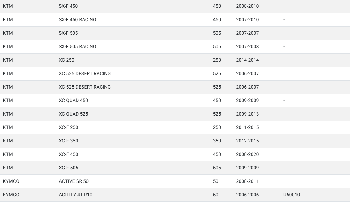Screen dimensions: 350x202
Task: Click the 2009-2009 years in the XC QUAD 450 row
Action: pyautogui.click(x=247, y=100)
